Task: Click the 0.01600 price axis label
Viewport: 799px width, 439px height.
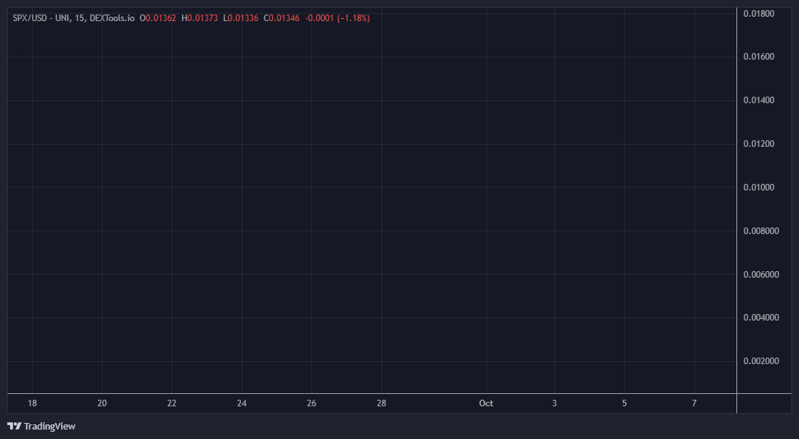Action: click(x=759, y=57)
